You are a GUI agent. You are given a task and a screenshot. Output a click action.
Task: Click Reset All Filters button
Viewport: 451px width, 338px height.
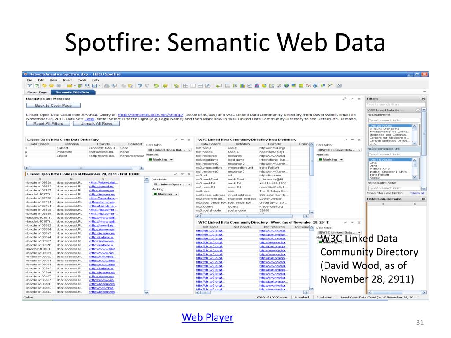48,124
